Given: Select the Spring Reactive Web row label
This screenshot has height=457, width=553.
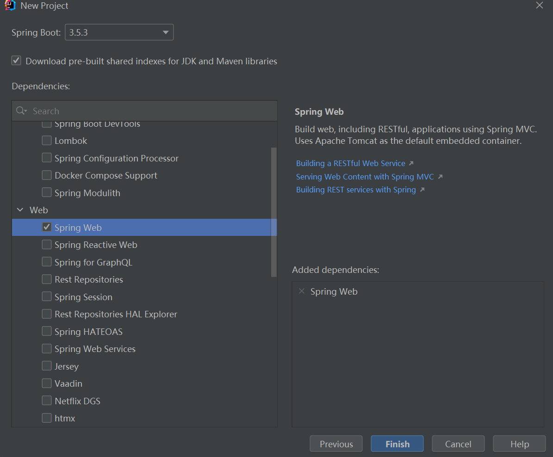Looking at the screenshot, I should (x=96, y=245).
